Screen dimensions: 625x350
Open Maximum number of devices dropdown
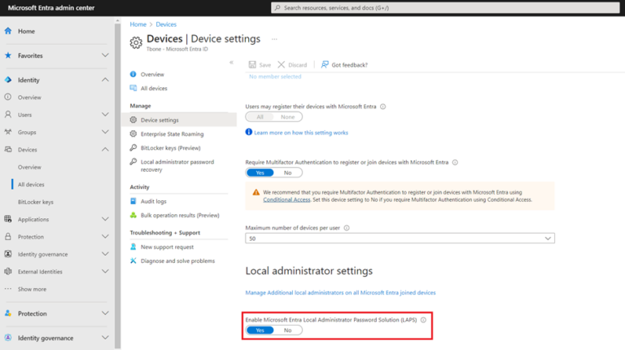pyautogui.click(x=400, y=238)
